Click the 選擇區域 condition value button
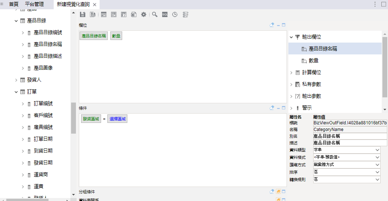 (117, 119)
